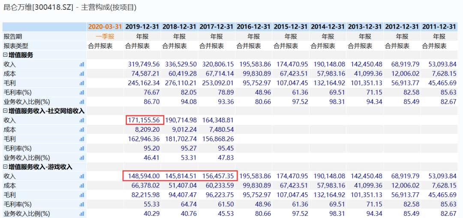Click the 一季报 report period cell
463x218 pixels.
pos(105,36)
